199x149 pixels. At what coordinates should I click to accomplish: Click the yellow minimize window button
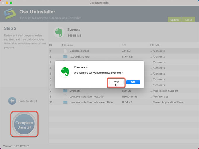pos(7,3)
